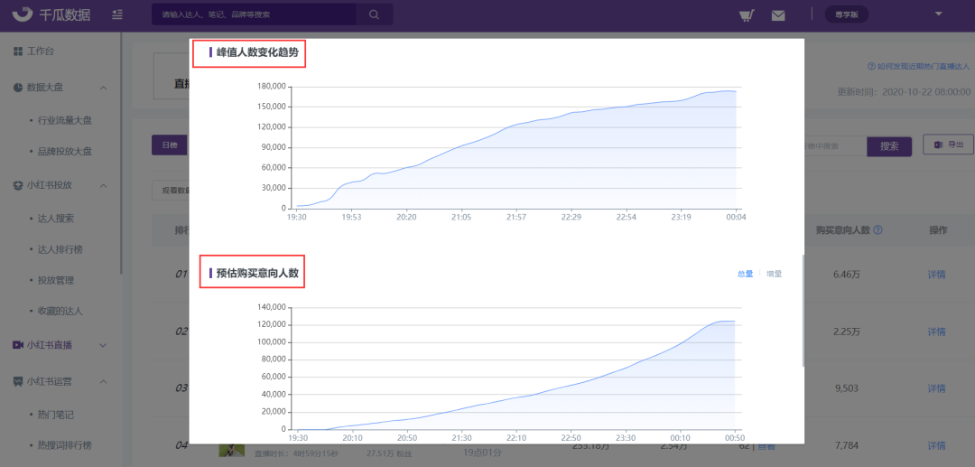Viewport: 975px width, 467px height.
Task: Click the 搜索 button
Action: point(889,146)
